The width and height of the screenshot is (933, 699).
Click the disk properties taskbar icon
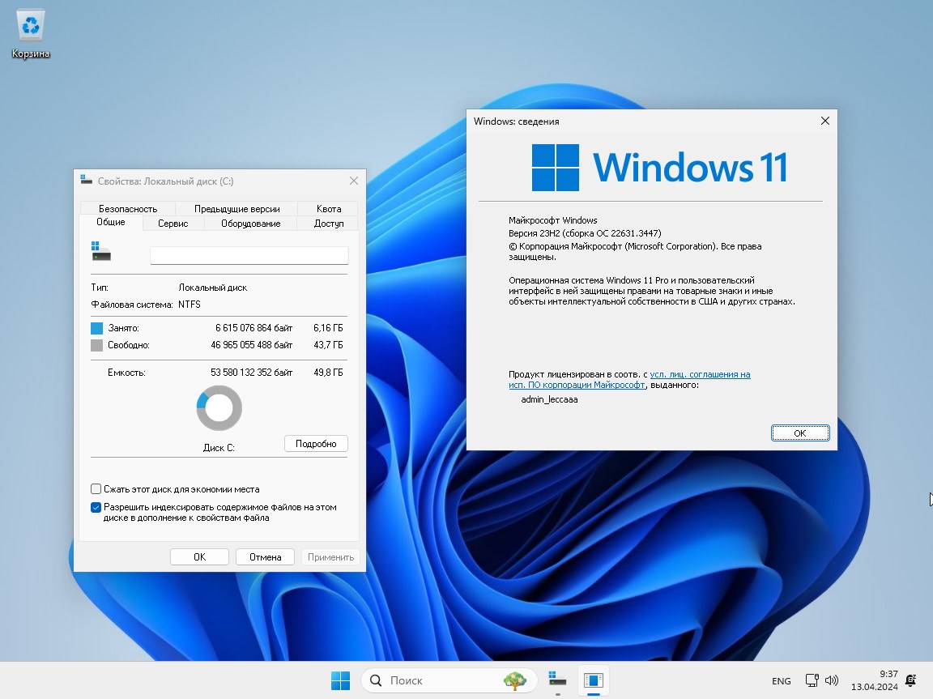coord(556,680)
